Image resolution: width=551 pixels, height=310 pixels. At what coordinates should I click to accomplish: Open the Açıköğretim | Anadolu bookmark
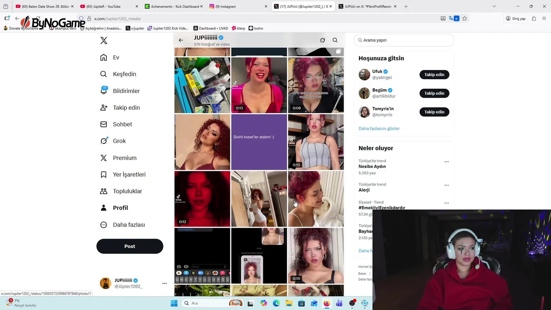point(101,28)
